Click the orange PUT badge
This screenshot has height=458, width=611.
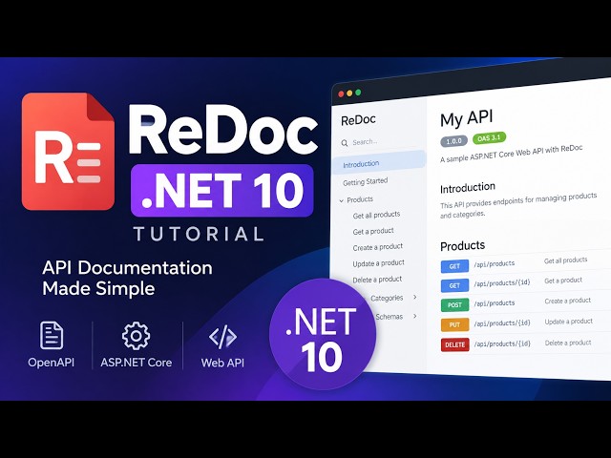(454, 324)
